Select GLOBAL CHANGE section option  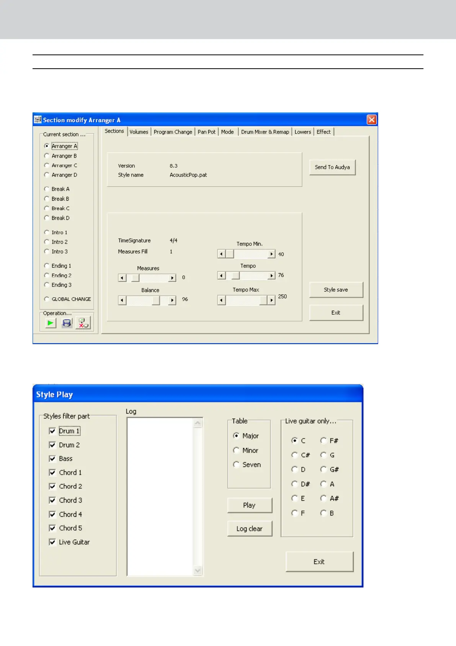(47, 299)
